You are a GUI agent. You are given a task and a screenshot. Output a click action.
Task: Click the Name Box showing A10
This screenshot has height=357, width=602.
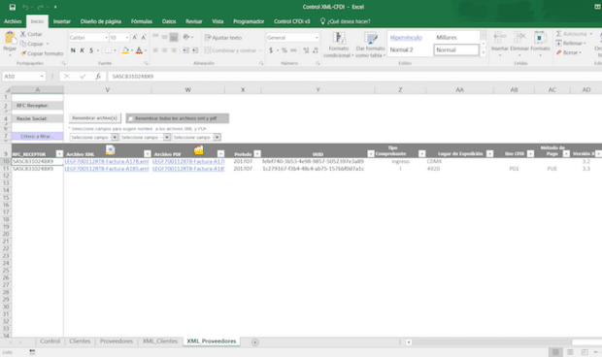[x=24, y=77]
